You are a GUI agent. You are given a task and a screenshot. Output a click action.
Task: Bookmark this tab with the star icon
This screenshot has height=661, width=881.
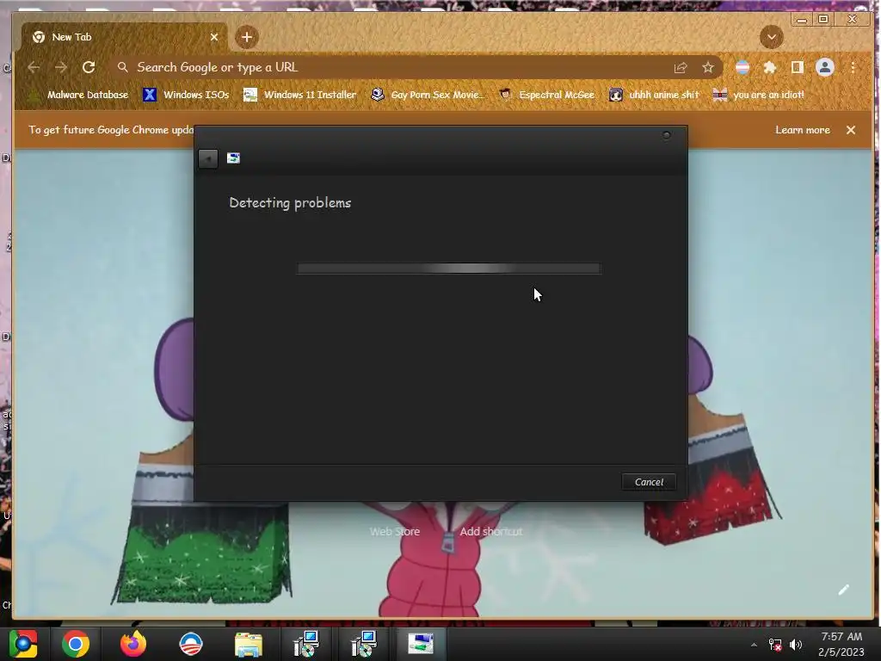708,67
